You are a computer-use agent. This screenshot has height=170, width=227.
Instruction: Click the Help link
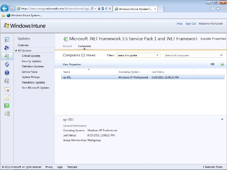(179, 24)
